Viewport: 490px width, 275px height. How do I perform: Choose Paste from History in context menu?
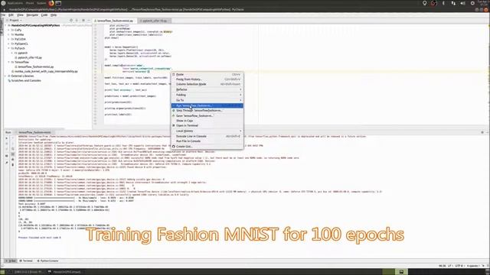point(207,79)
